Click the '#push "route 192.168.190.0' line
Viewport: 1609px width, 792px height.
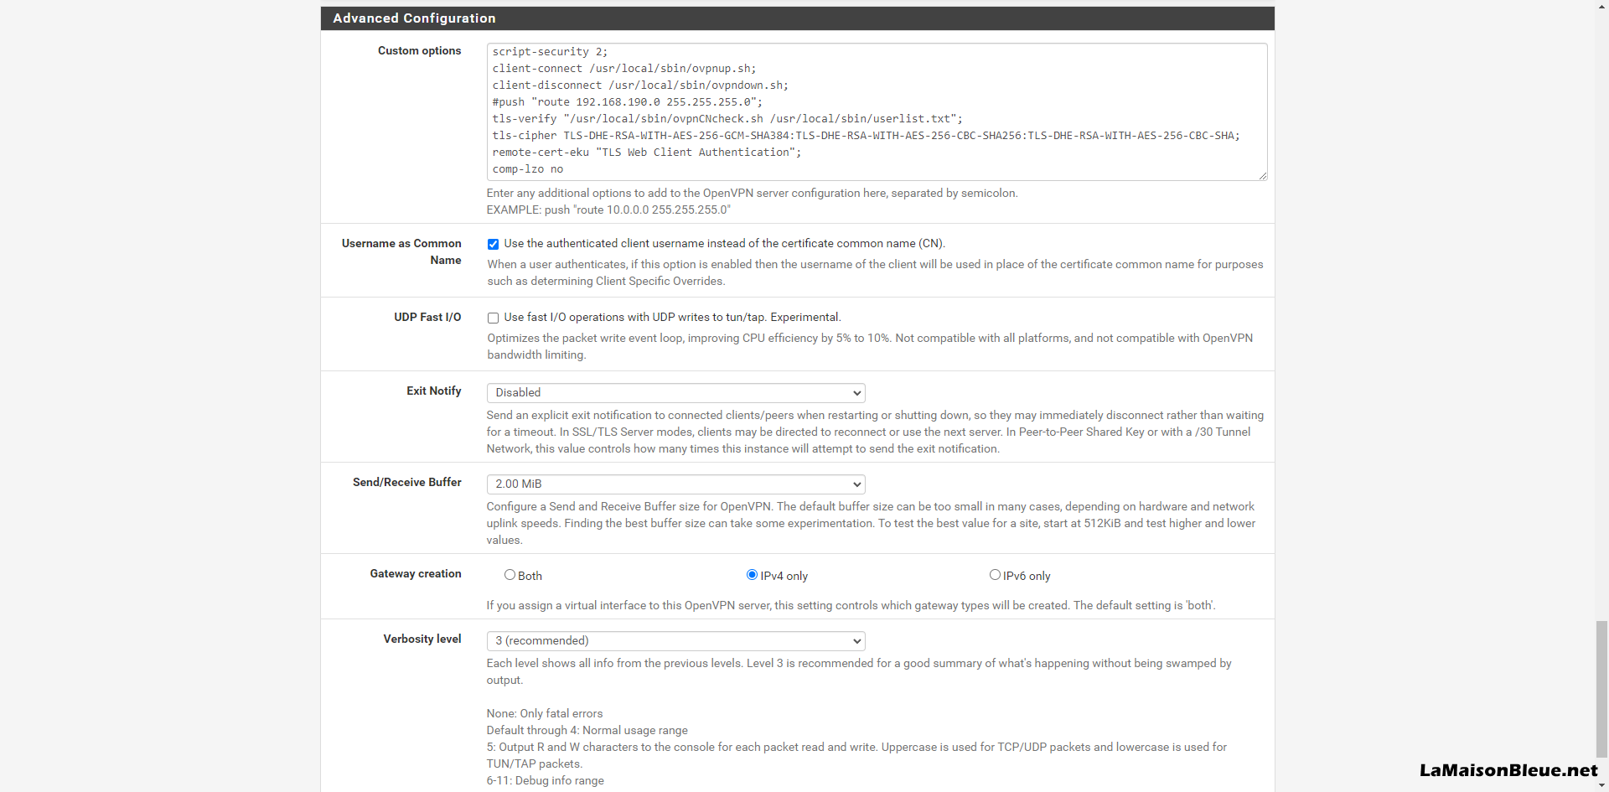click(x=628, y=102)
